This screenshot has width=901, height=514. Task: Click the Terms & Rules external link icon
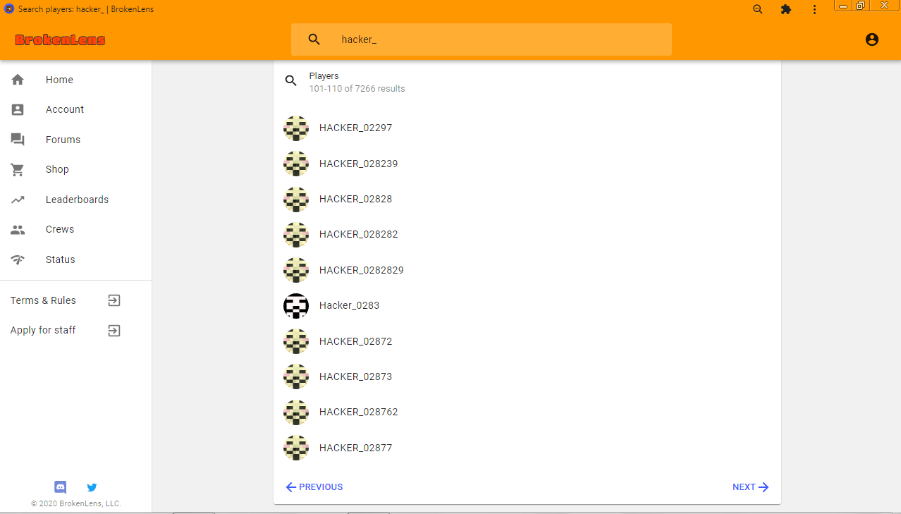[114, 300]
